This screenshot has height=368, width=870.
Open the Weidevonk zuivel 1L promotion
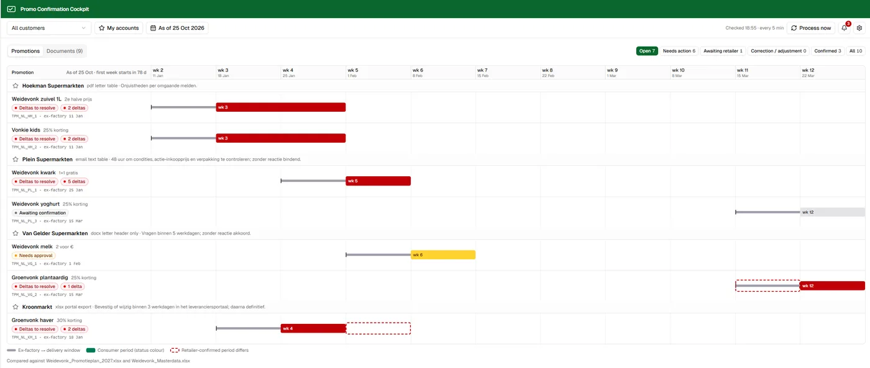pos(37,99)
